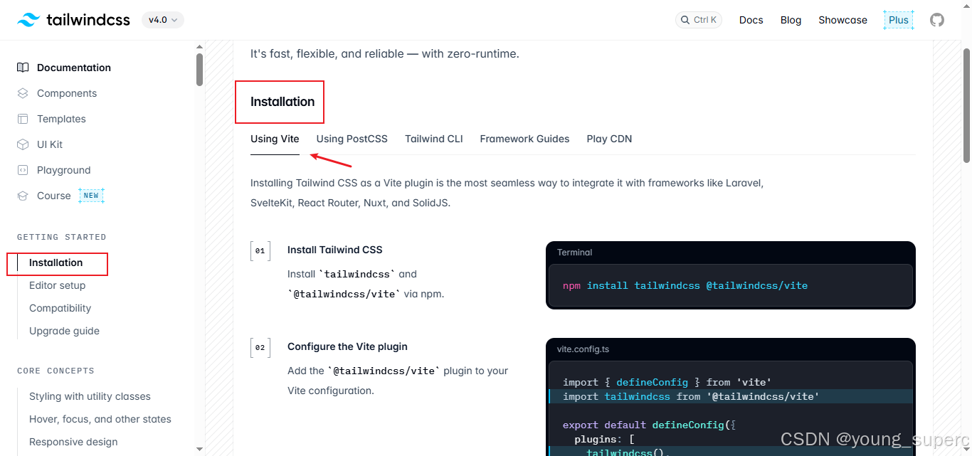Open Course in the sidebar
This screenshot has height=456, width=972.
[x=54, y=196]
